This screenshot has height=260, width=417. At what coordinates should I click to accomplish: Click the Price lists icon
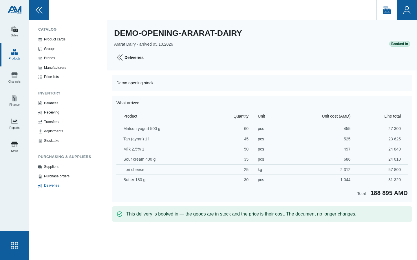point(40,77)
